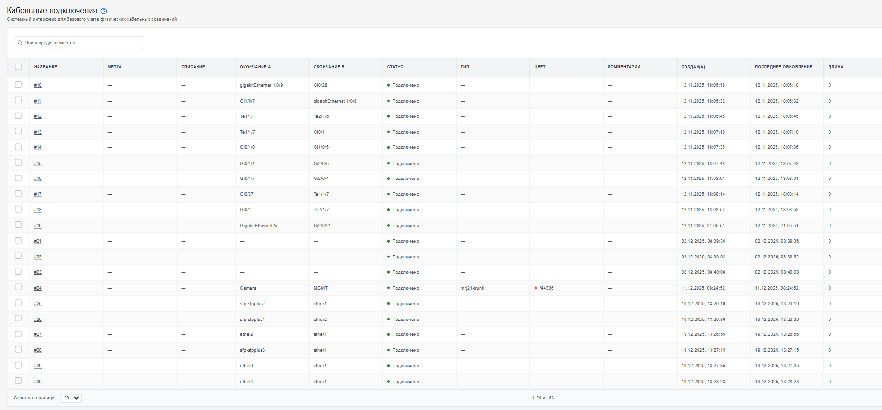This screenshot has width=882, height=410.
Task: Click the Создан(а) column header
Action: [693, 67]
